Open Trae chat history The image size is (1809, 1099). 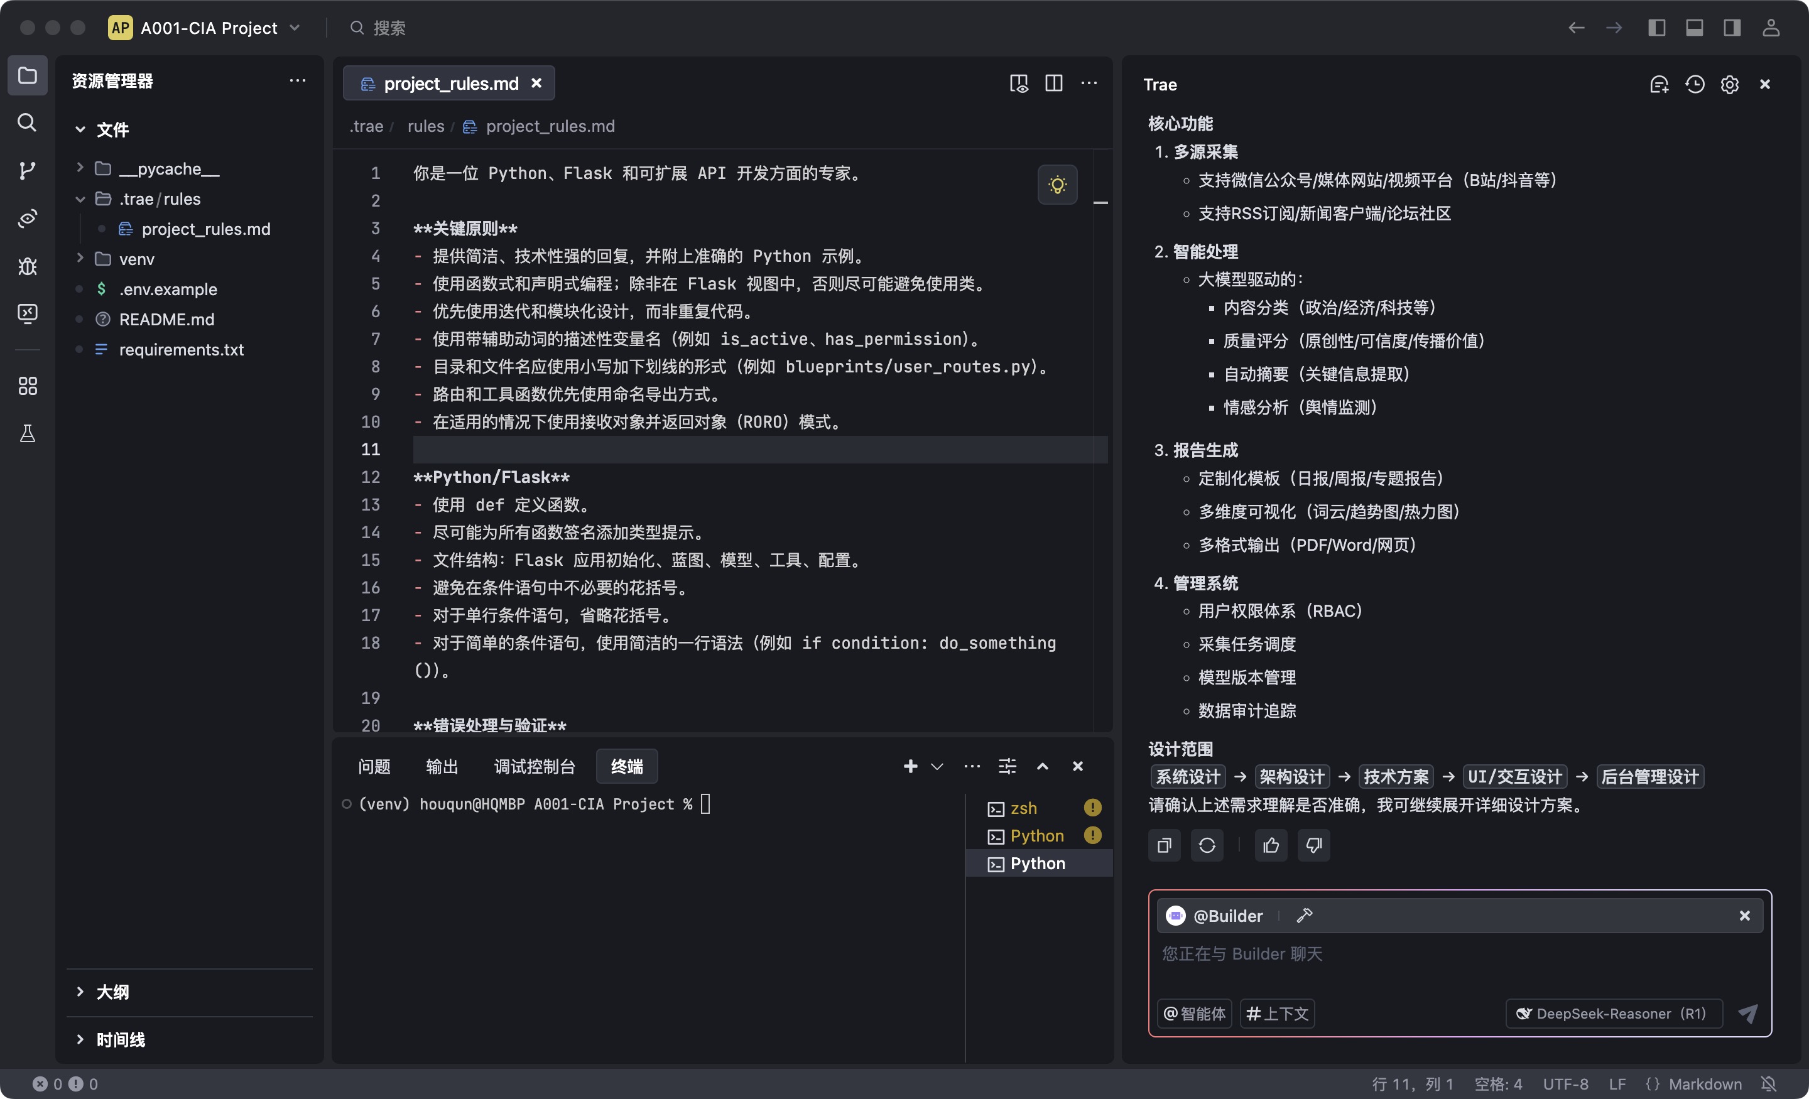click(x=1695, y=84)
